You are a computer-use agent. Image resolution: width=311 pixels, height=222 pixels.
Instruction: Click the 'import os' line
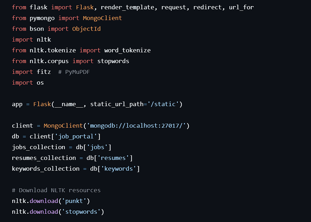click(x=28, y=83)
